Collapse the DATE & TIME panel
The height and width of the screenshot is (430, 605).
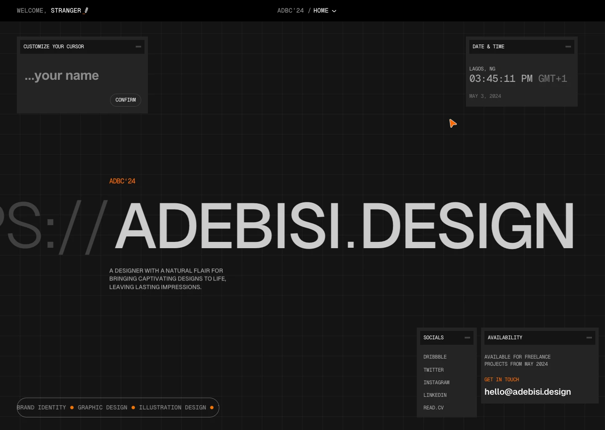click(x=568, y=47)
